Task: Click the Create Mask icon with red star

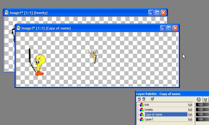Action: coord(152,99)
